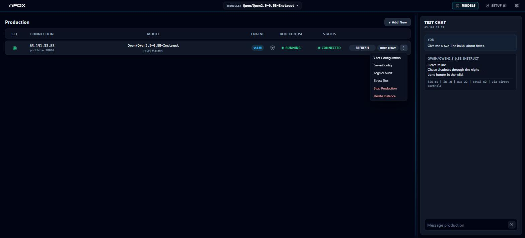Choose Chat Configuration from menu
The width and height of the screenshot is (525, 238).
(387, 58)
